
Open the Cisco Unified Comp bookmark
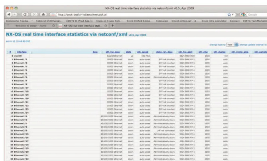138,21
